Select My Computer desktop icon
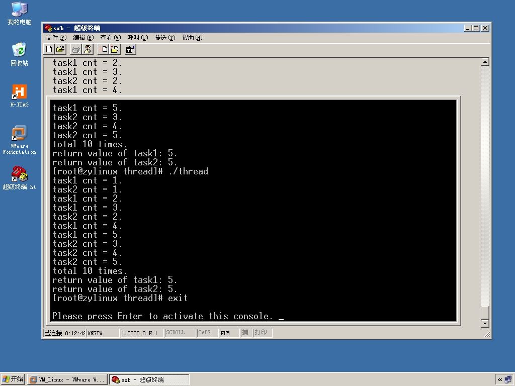 20,14
